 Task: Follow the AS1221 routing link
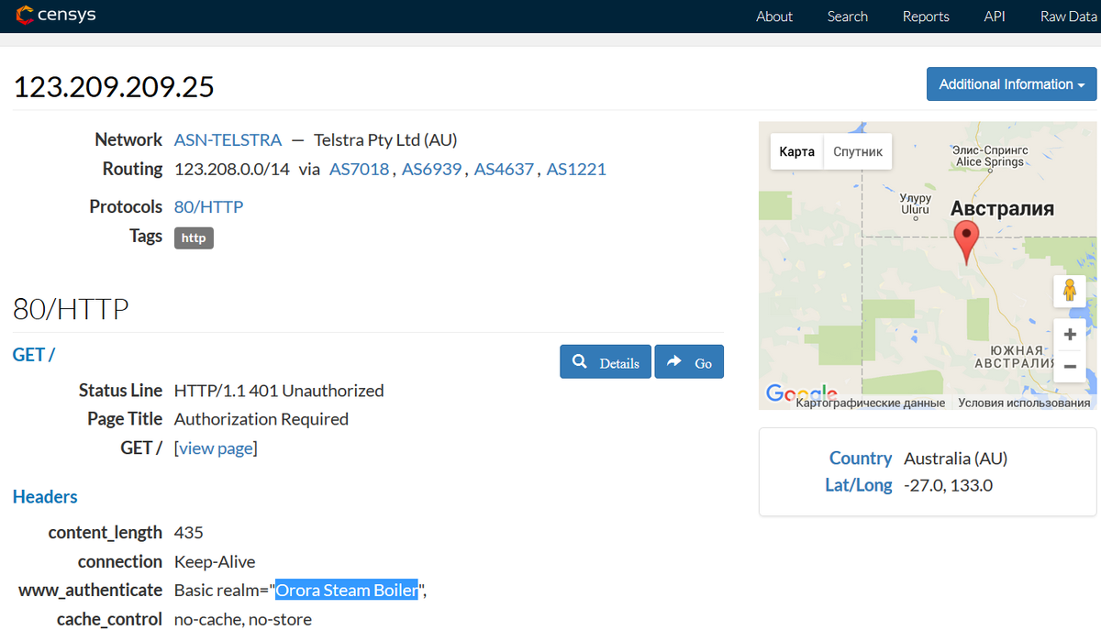(x=576, y=170)
